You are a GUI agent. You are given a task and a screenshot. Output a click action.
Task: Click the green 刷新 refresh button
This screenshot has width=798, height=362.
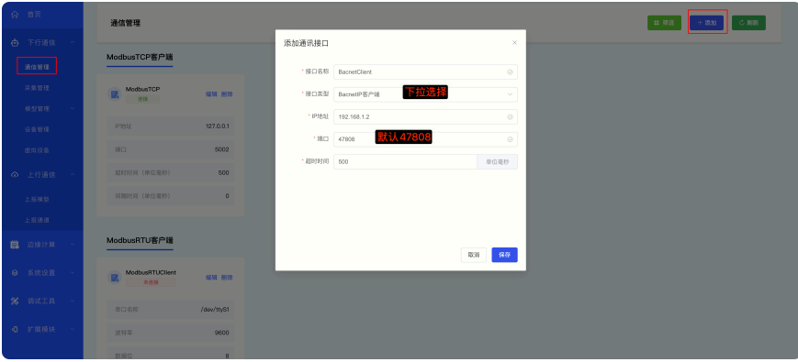pos(748,23)
